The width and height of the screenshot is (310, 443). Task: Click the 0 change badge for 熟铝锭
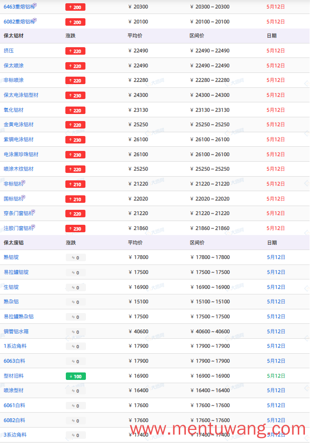pos(76,257)
